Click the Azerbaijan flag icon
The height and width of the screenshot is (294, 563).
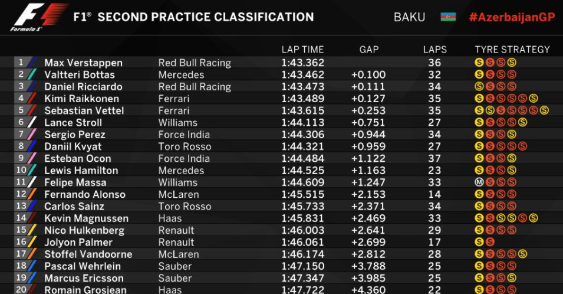tap(448, 17)
